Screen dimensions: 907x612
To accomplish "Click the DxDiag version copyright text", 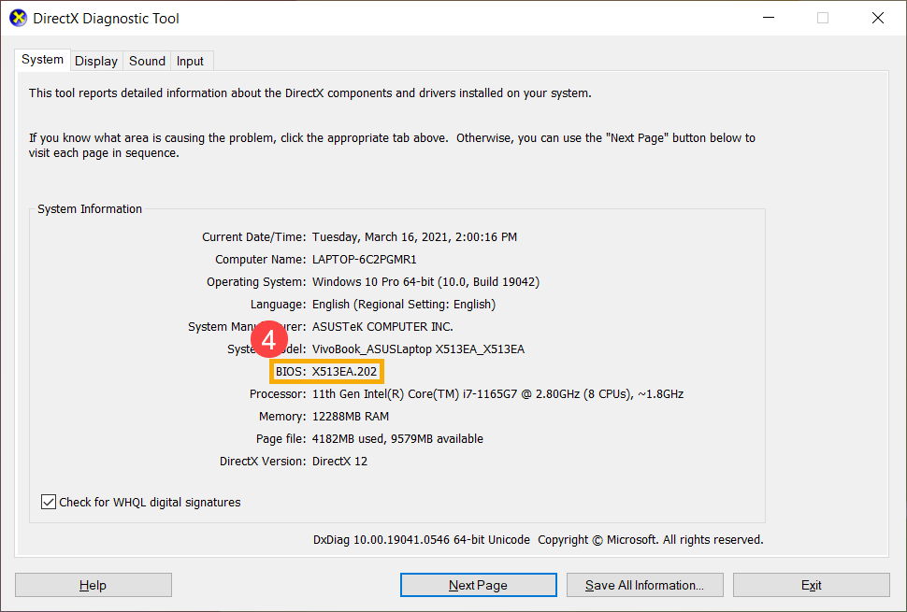I will click(x=538, y=540).
